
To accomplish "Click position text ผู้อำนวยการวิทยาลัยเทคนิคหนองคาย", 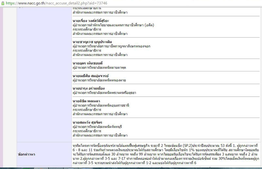I will 99,80.
